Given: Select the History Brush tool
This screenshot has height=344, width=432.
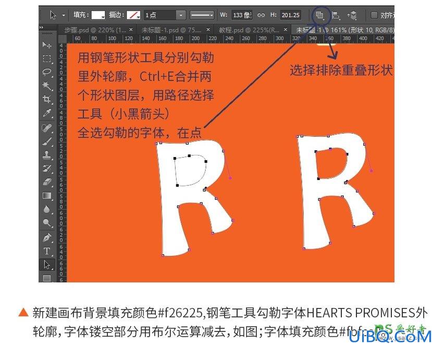Looking at the screenshot, I should (x=47, y=169).
